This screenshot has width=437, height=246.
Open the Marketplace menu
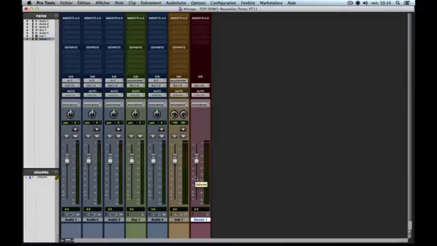(x=271, y=3)
